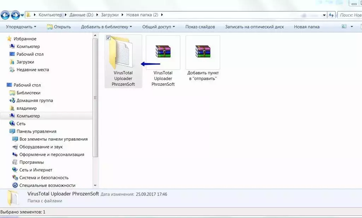Expand the breadcrumb arrow after Компьютер
The height and width of the screenshot is (218, 362).
pyautogui.click(x=65, y=15)
